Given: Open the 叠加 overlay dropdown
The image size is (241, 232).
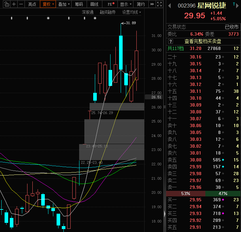Looking at the screenshot, I should click(x=63, y=4).
